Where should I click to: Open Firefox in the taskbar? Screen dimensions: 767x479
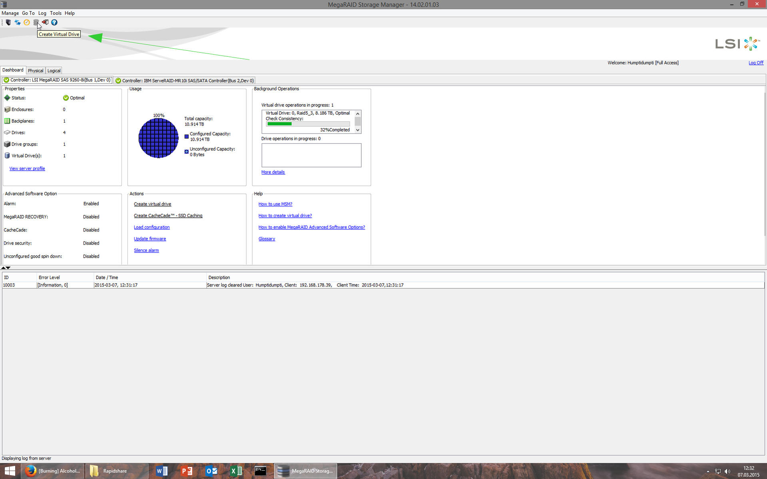(x=53, y=471)
